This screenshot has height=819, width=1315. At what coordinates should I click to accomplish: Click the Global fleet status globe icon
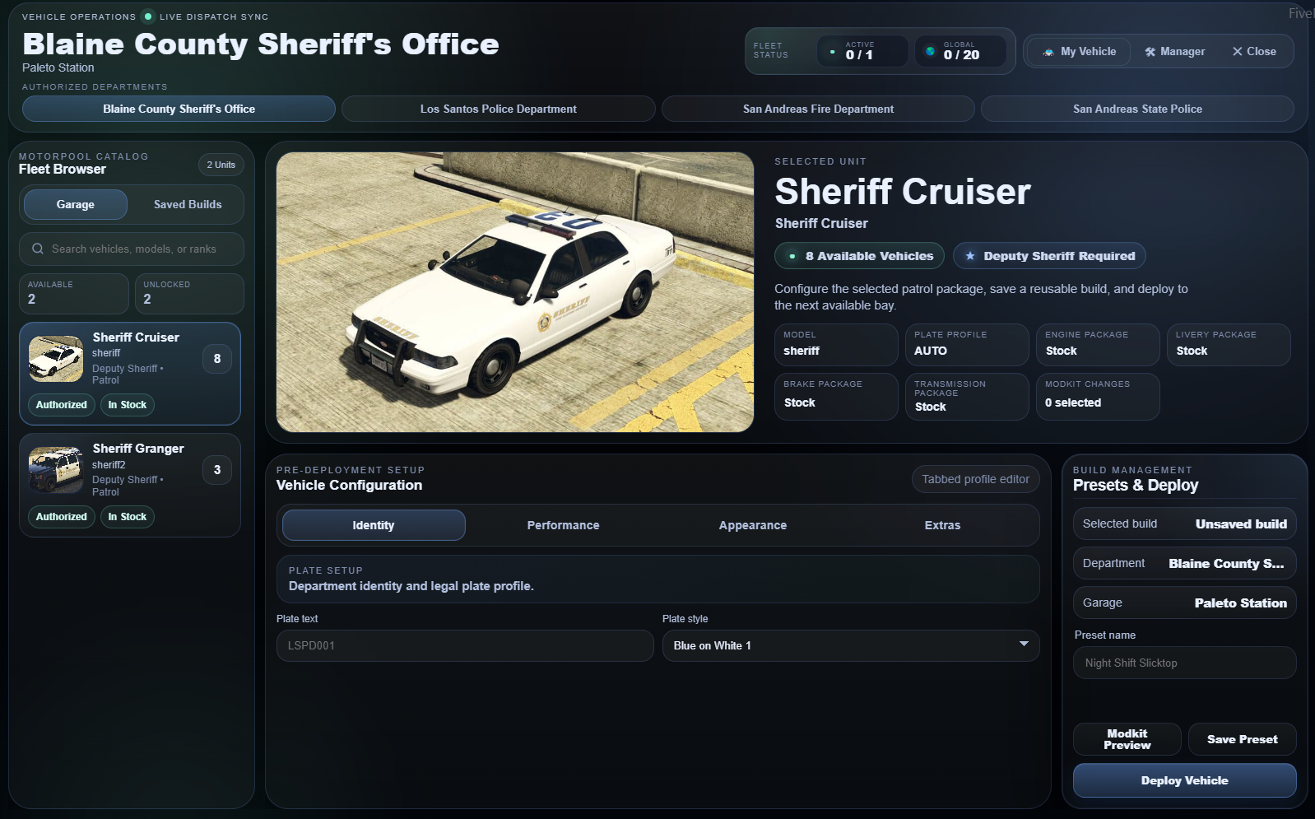coord(930,51)
